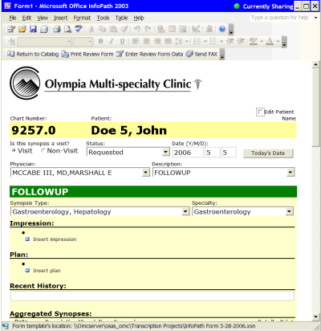Open the Physician dropdown list
The height and width of the screenshot is (331, 321).
click(x=145, y=173)
